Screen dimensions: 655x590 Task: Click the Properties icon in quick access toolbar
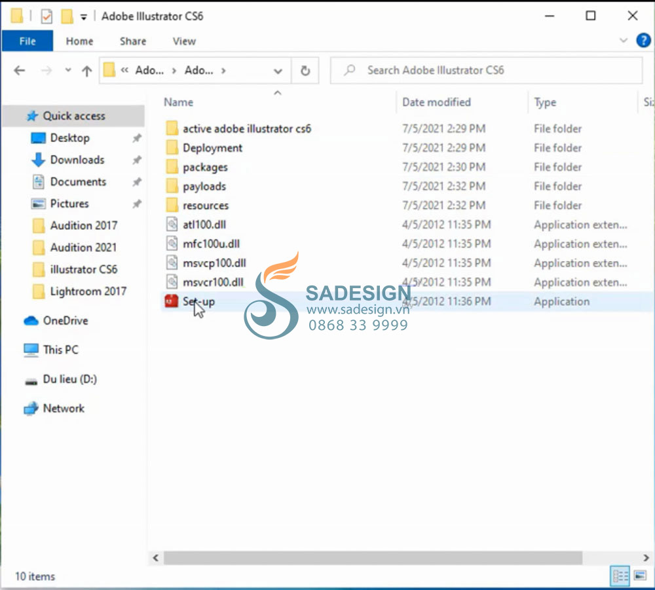pos(47,16)
